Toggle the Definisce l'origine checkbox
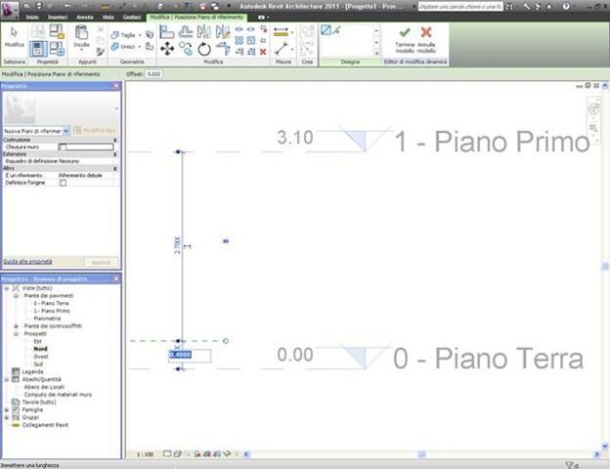 [x=64, y=183]
